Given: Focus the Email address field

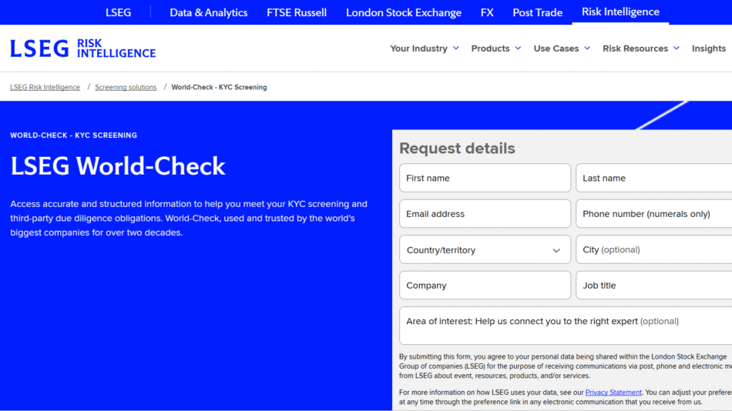Looking at the screenshot, I should 485,214.
